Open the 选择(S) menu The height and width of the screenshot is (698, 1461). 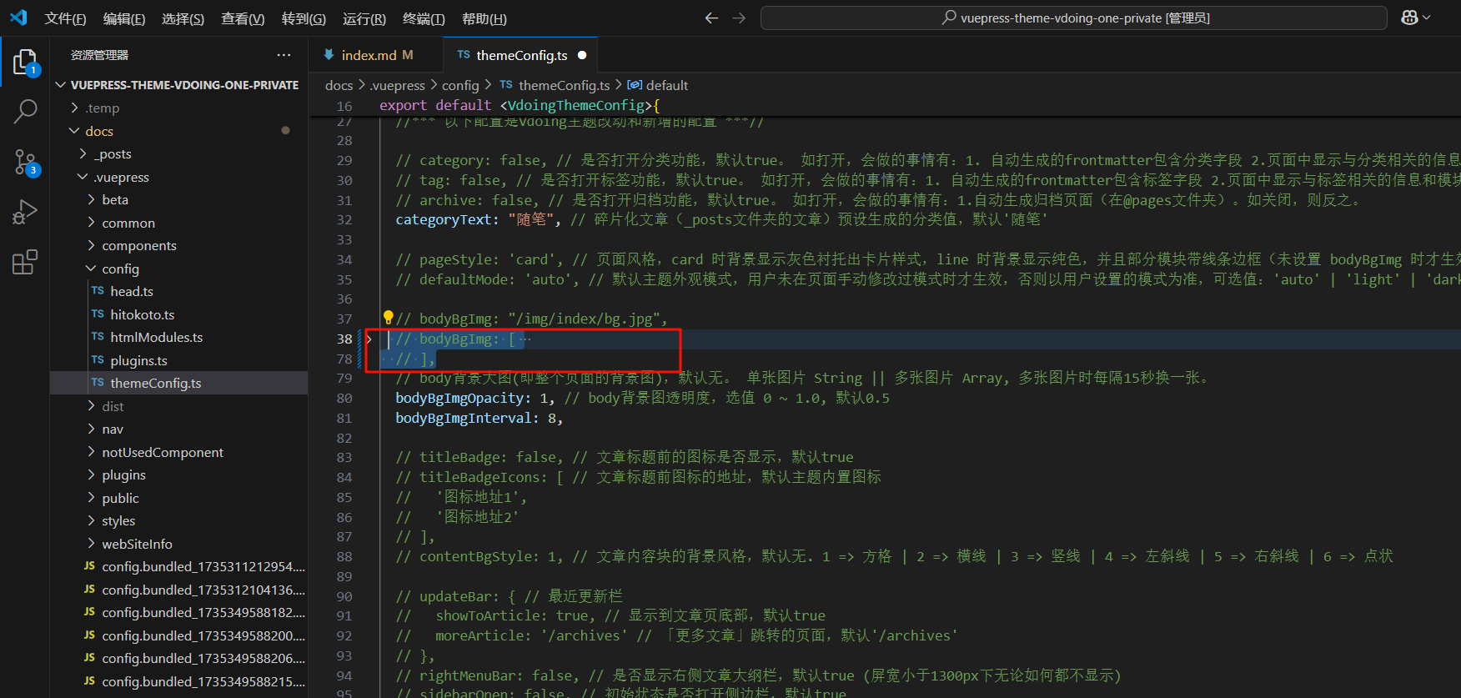point(183,18)
